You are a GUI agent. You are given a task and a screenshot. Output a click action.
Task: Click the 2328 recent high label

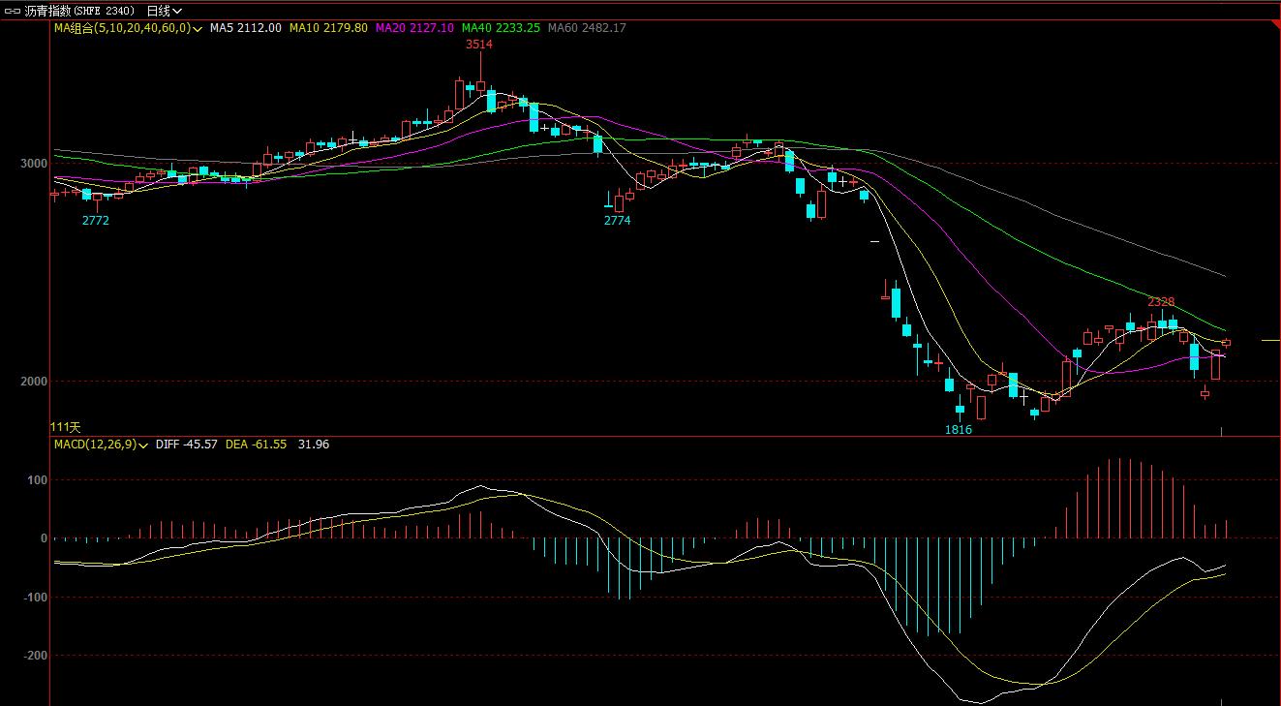click(x=1161, y=302)
